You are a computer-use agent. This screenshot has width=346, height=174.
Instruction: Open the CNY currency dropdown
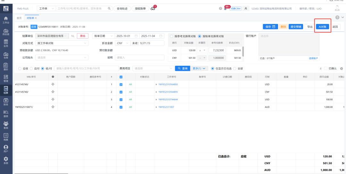point(122,43)
